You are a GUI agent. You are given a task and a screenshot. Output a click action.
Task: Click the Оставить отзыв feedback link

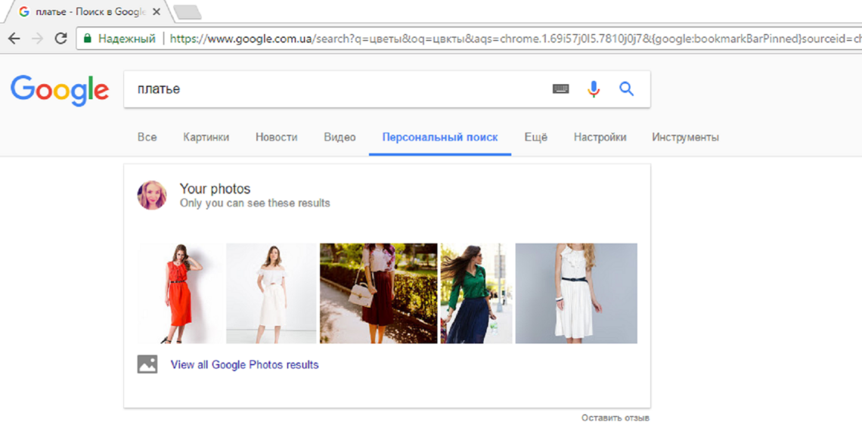tap(615, 418)
